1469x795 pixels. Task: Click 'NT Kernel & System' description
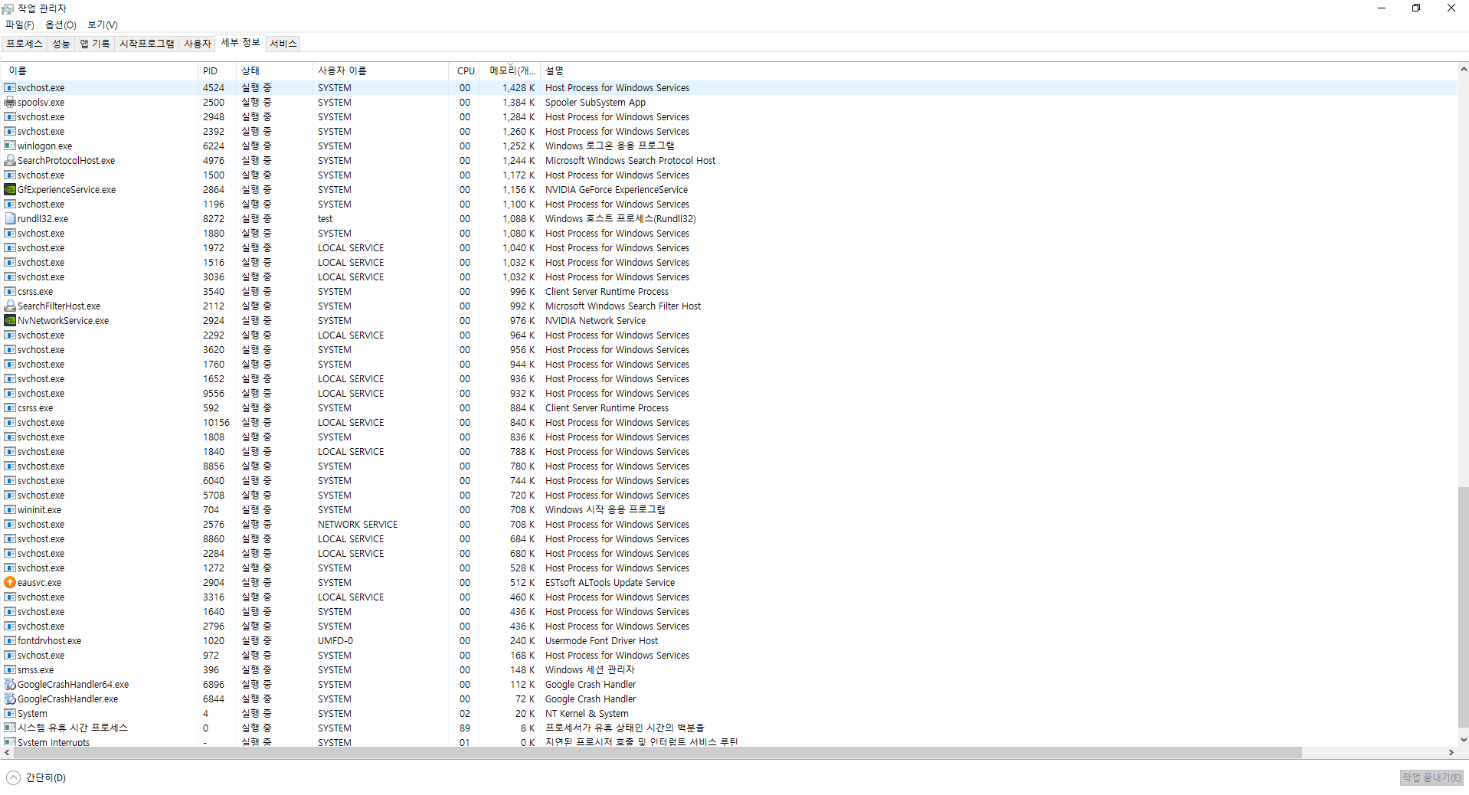pos(587,714)
